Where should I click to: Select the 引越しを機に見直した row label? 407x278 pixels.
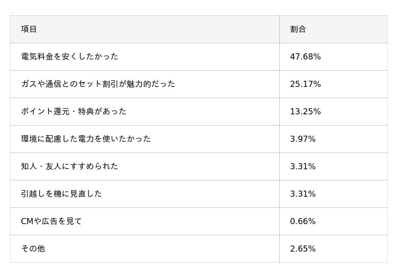click(61, 194)
